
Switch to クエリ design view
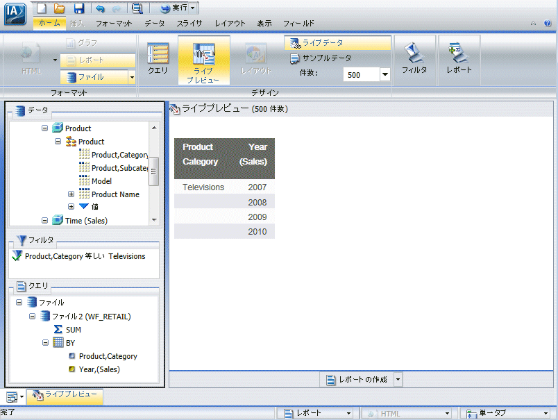(158, 59)
